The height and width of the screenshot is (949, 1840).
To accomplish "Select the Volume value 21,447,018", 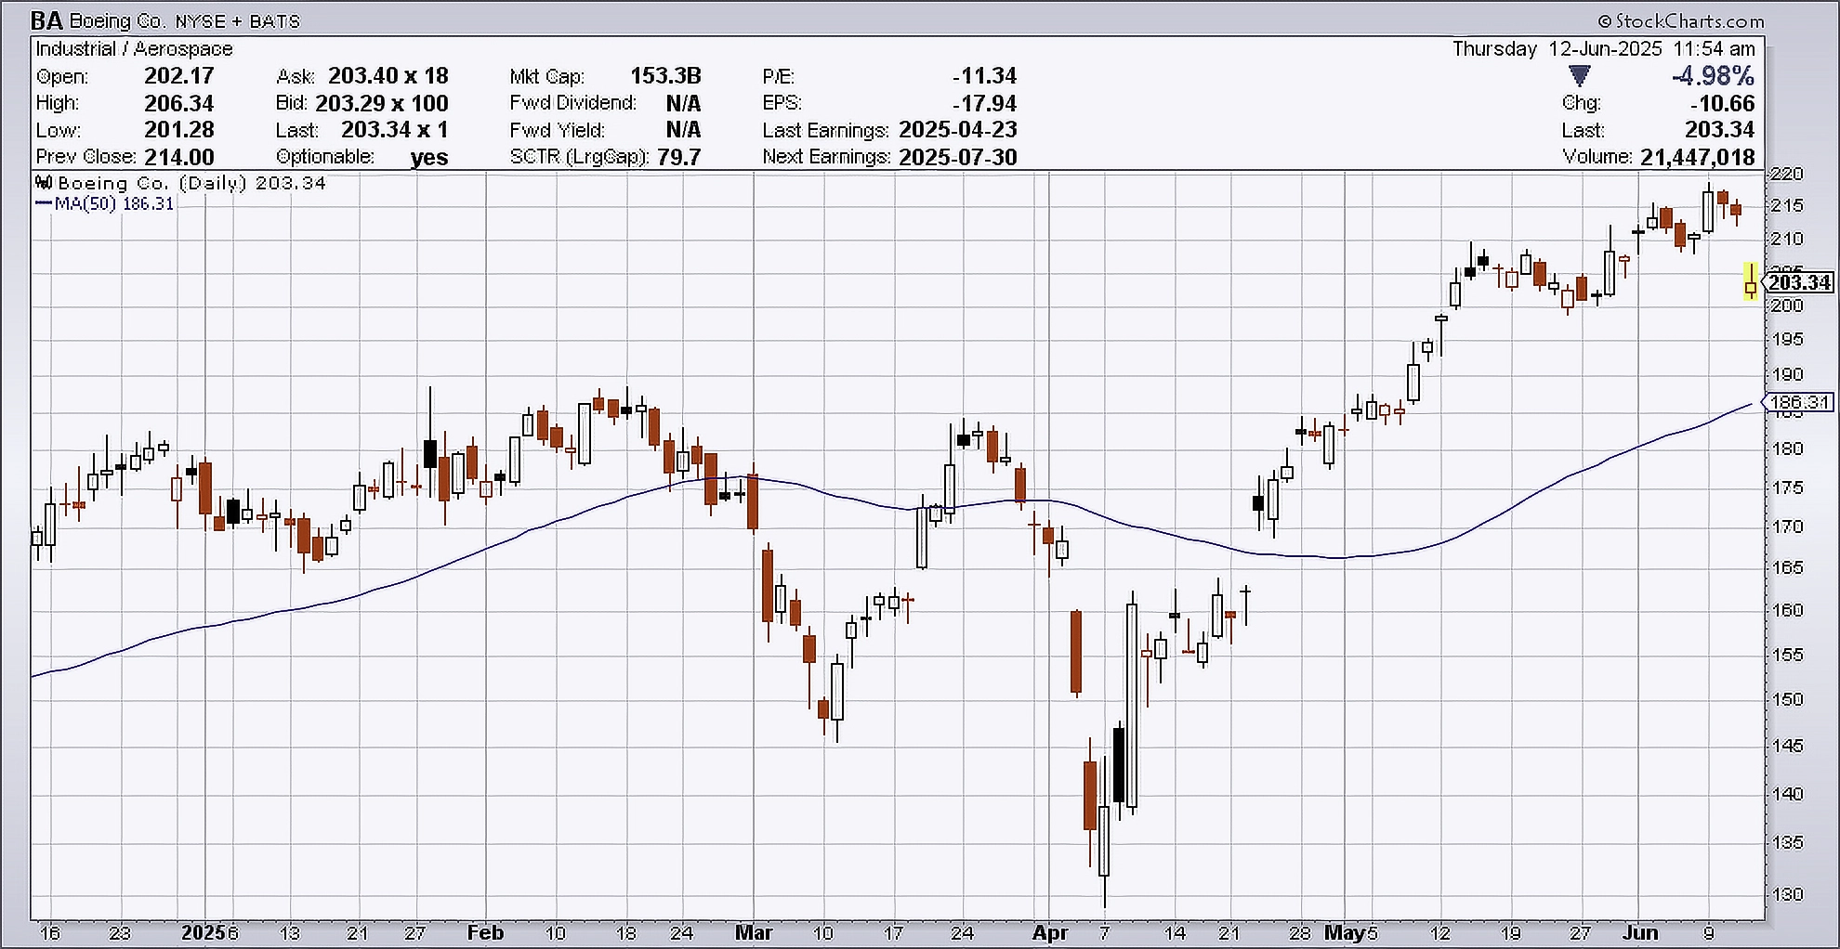I will [x=1697, y=157].
